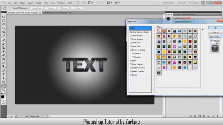Uncheck the Satin checkbox
223x125 pixels.
[x=131, y=61]
